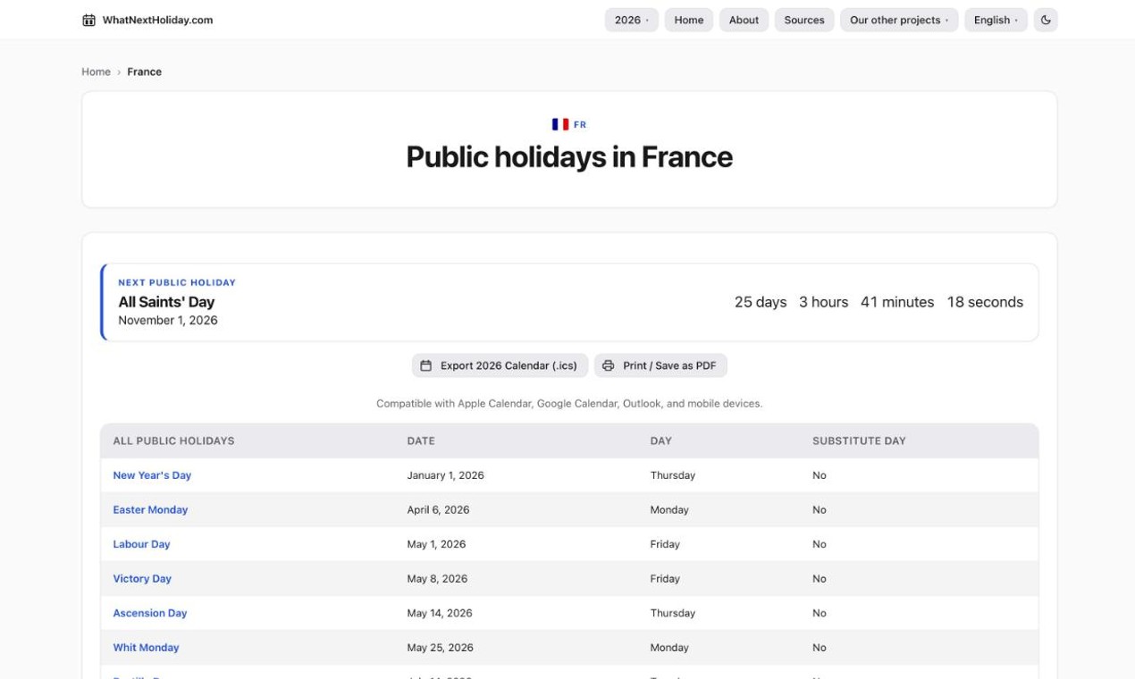The image size is (1135, 679).
Task: Open the 2026 year dropdown
Action: coord(632,20)
